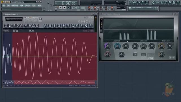Click Edison's equalize tool icon

pyautogui.click(x=59, y=26)
